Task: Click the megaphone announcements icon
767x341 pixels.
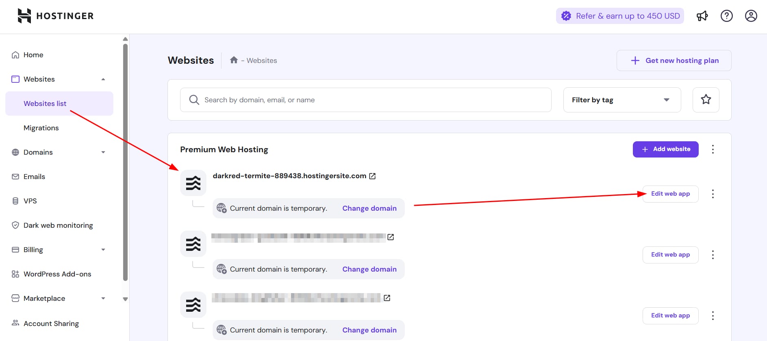Action: click(702, 16)
